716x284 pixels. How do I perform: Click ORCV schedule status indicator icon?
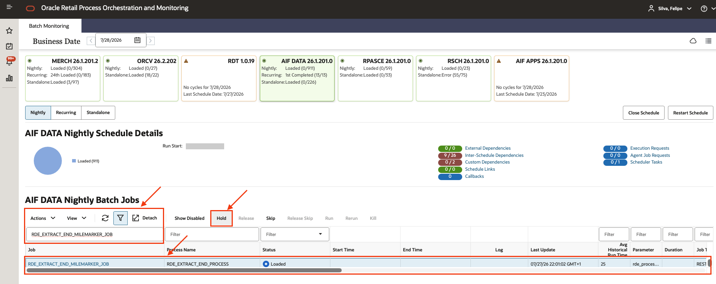(108, 61)
